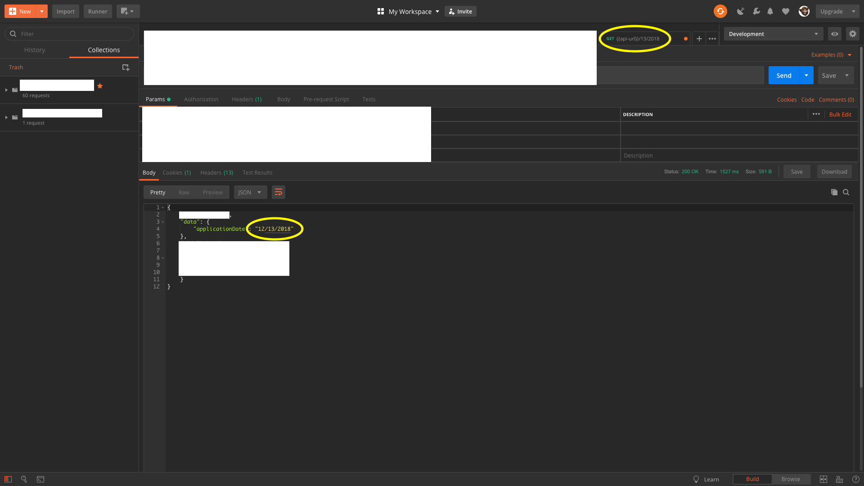The width and height of the screenshot is (864, 486).
Task: Switch to the Browse mode toggle
Action: [x=791, y=479]
